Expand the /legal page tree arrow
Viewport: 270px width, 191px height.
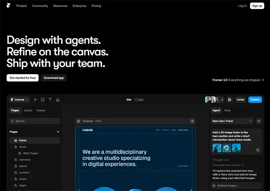12,186
